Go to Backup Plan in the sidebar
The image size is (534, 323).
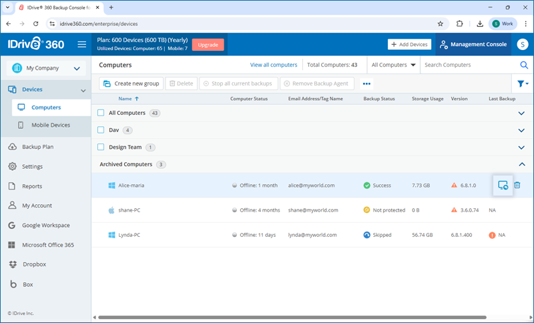tap(37, 147)
